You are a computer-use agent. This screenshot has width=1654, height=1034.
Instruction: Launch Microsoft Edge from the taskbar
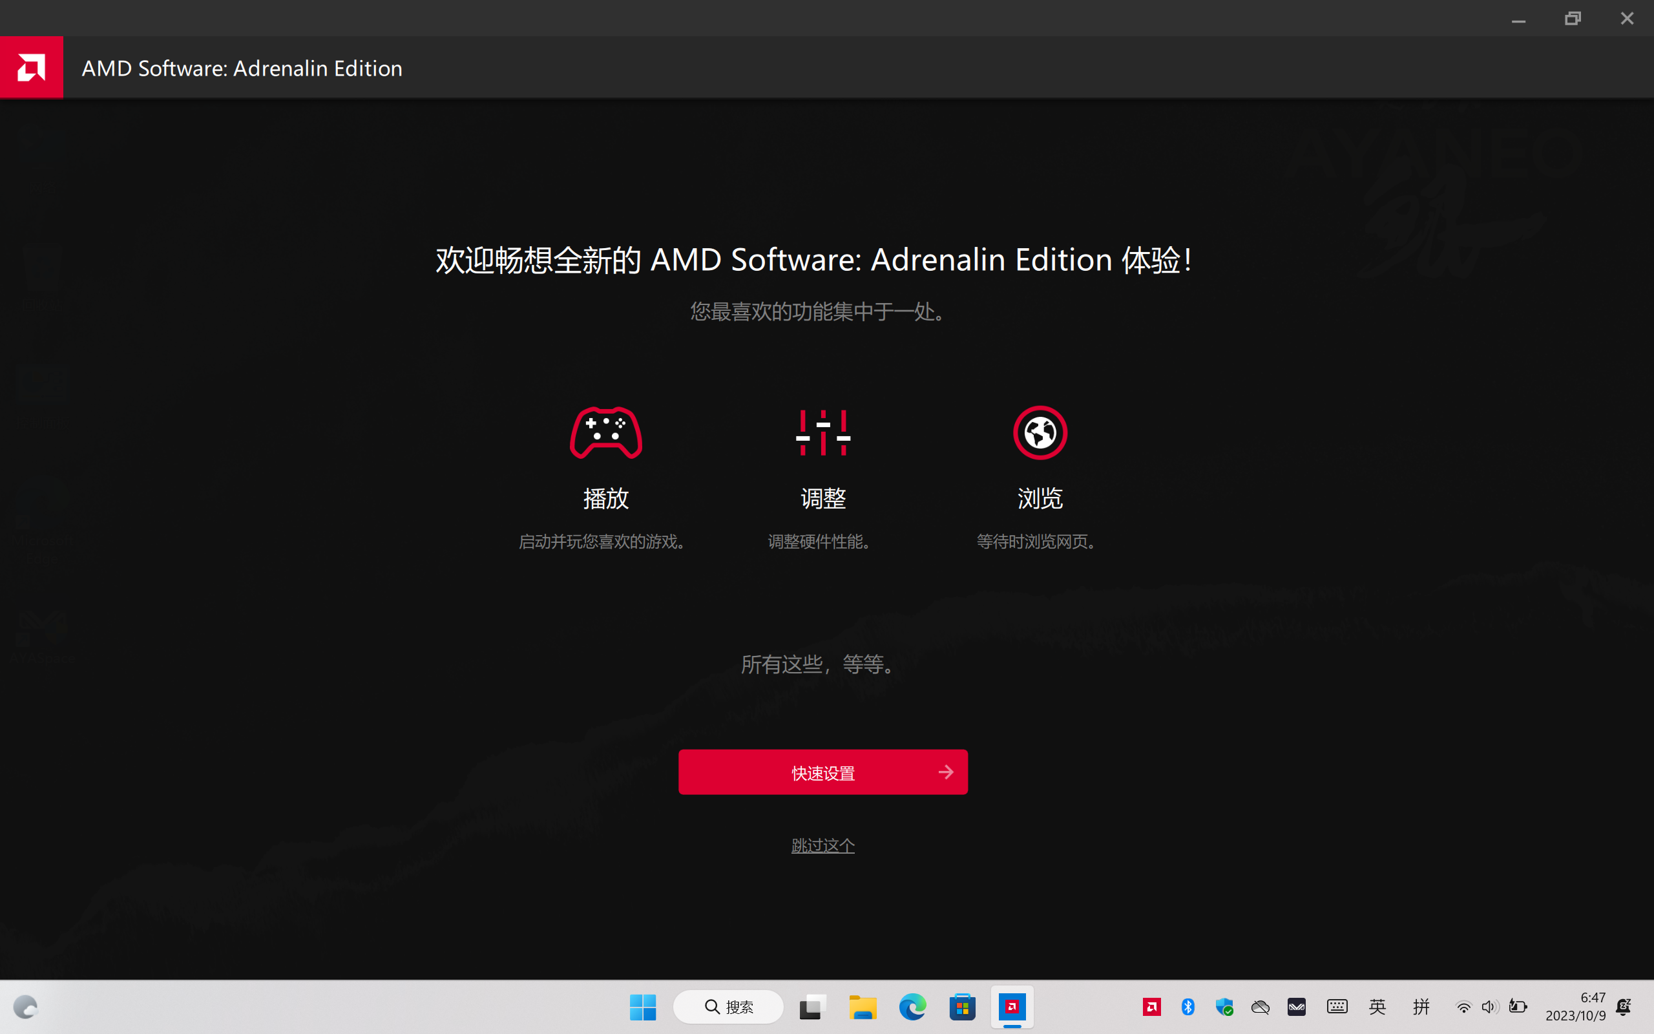click(x=912, y=1008)
